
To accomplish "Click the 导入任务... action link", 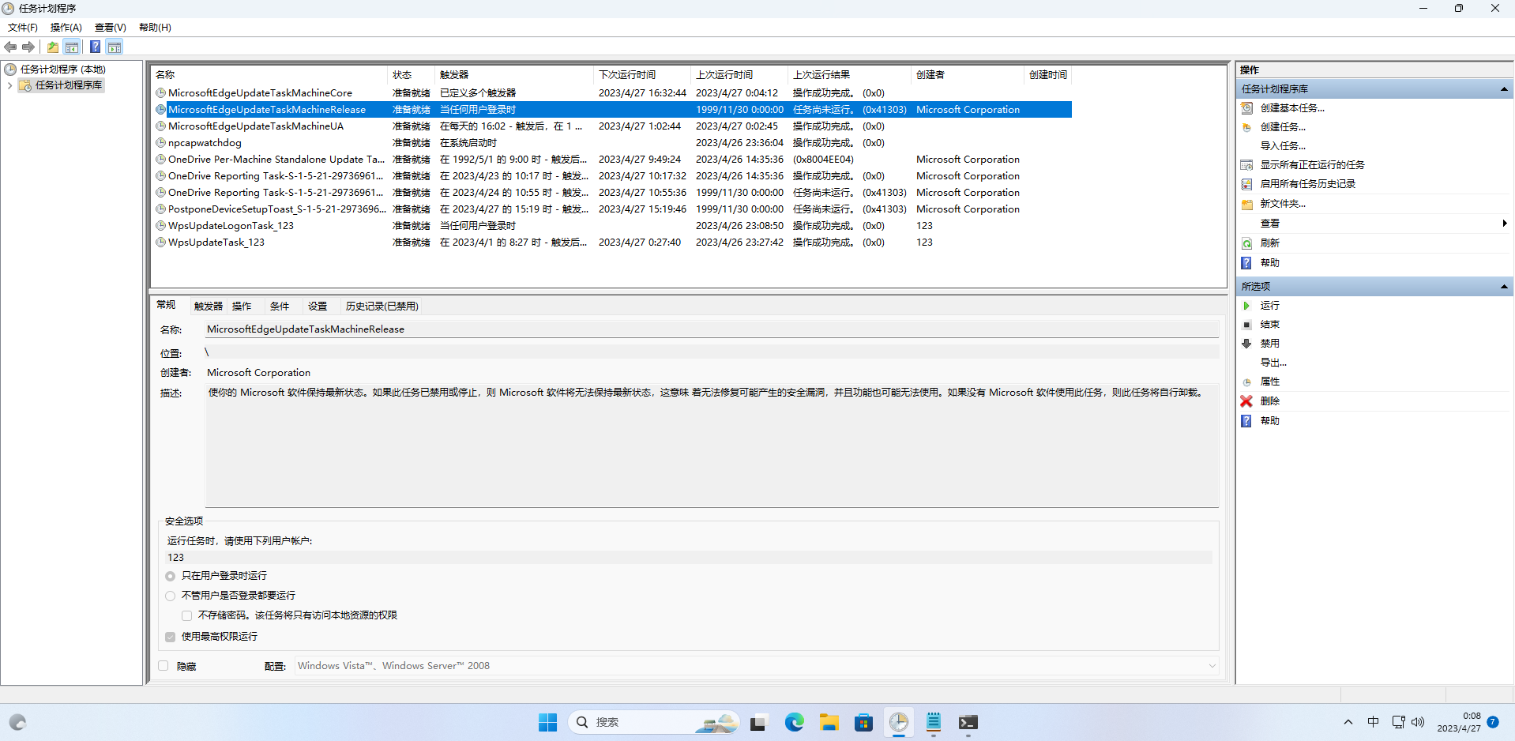I will pyautogui.click(x=1283, y=146).
